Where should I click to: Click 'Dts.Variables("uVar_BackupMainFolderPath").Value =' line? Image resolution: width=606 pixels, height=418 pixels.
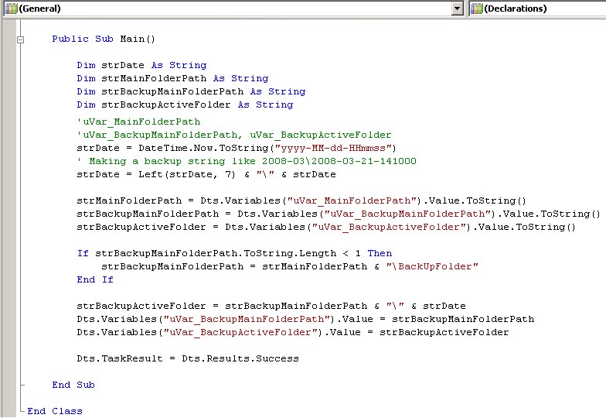click(x=305, y=319)
